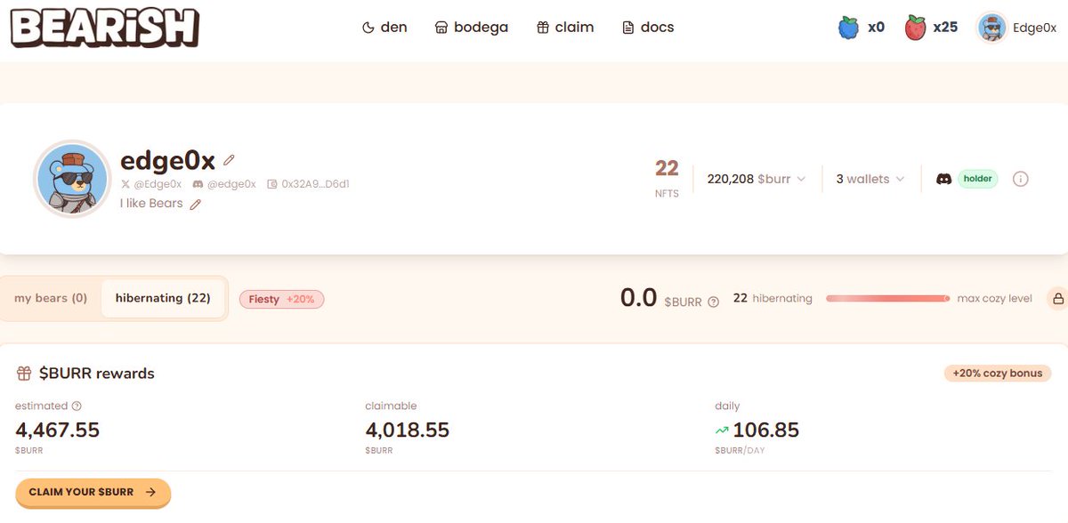
Task: Click the x25 strawberry count
Action: coord(945,28)
